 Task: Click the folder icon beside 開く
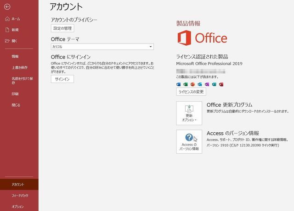(7, 41)
